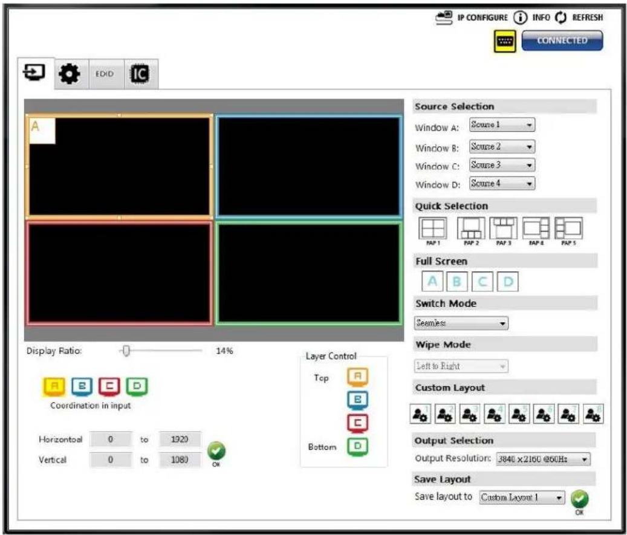The image size is (627, 535).
Task: Open the Wipe Mode dropdown
Action: coord(461,366)
